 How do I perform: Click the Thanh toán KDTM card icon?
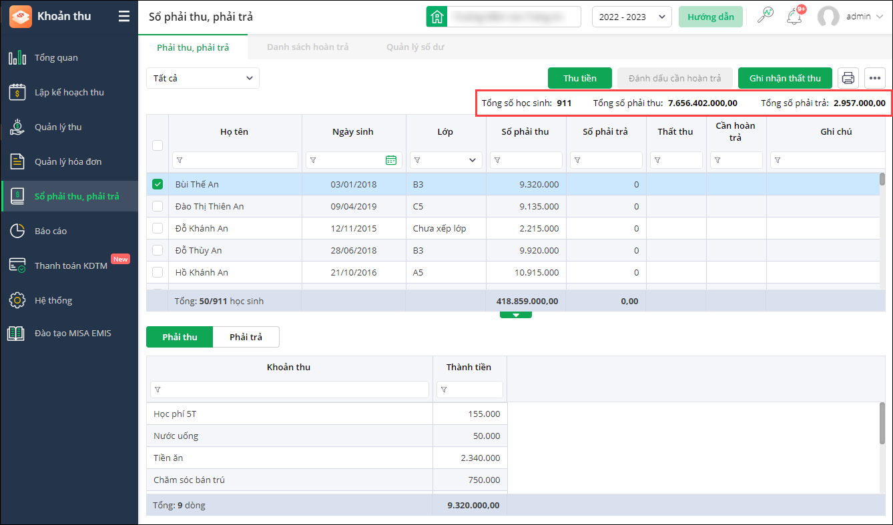point(17,266)
